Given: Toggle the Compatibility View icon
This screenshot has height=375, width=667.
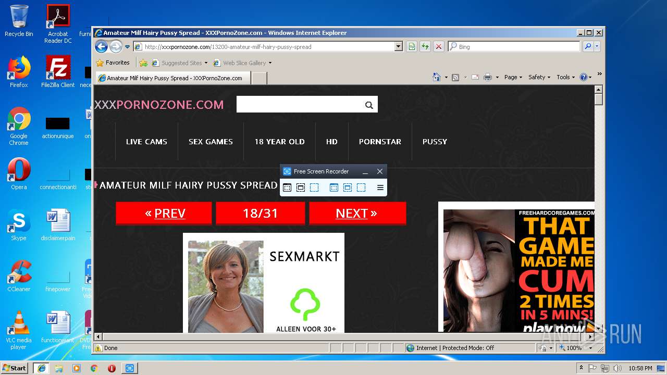Looking at the screenshot, I should click(412, 46).
